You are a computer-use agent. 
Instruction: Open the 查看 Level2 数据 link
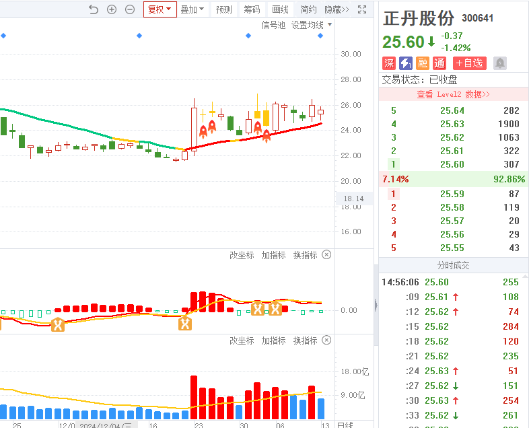[x=453, y=94]
